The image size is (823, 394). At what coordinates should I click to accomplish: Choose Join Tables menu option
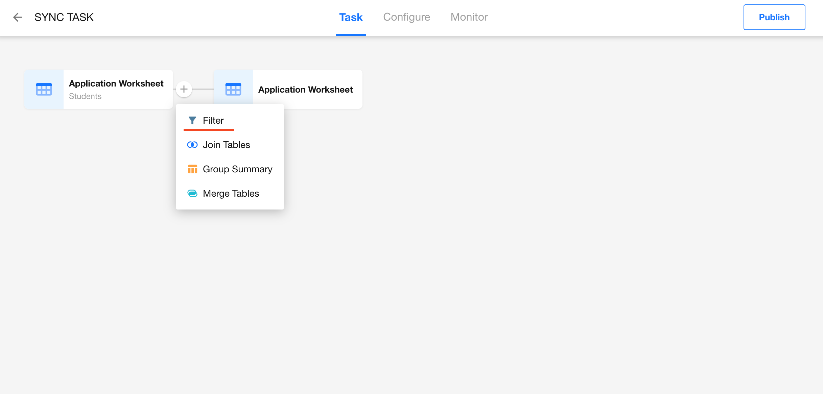click(226, 145)
